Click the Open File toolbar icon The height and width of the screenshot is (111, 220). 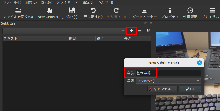click(18, 11)
